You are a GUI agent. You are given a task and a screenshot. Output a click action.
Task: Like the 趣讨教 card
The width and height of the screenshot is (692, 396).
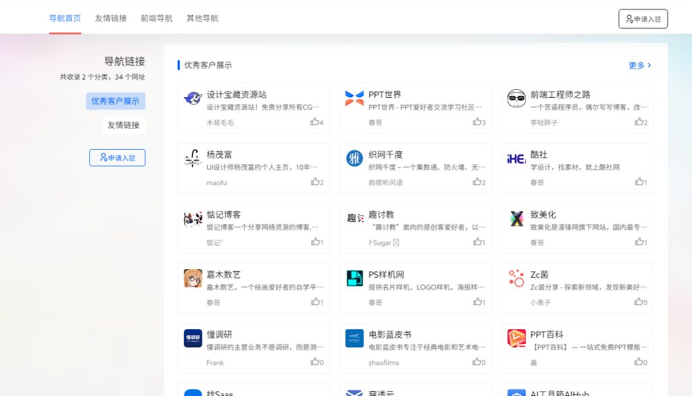(x=479, y=242)
